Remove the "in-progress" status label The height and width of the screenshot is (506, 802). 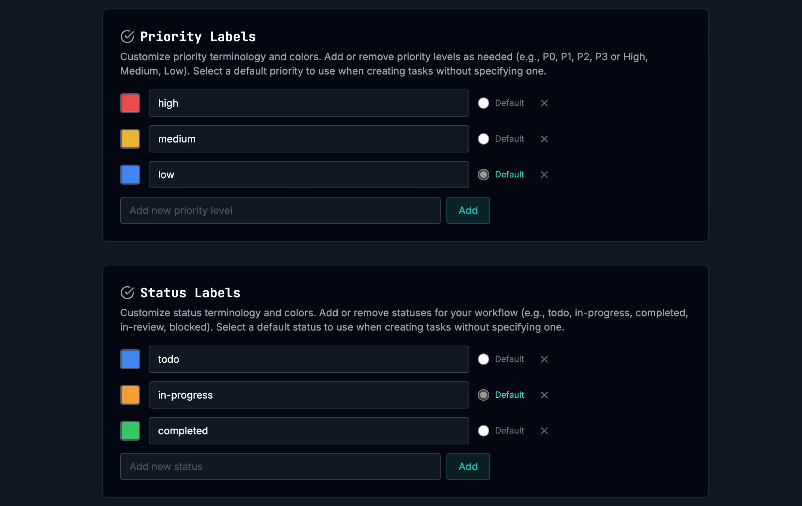544,395
